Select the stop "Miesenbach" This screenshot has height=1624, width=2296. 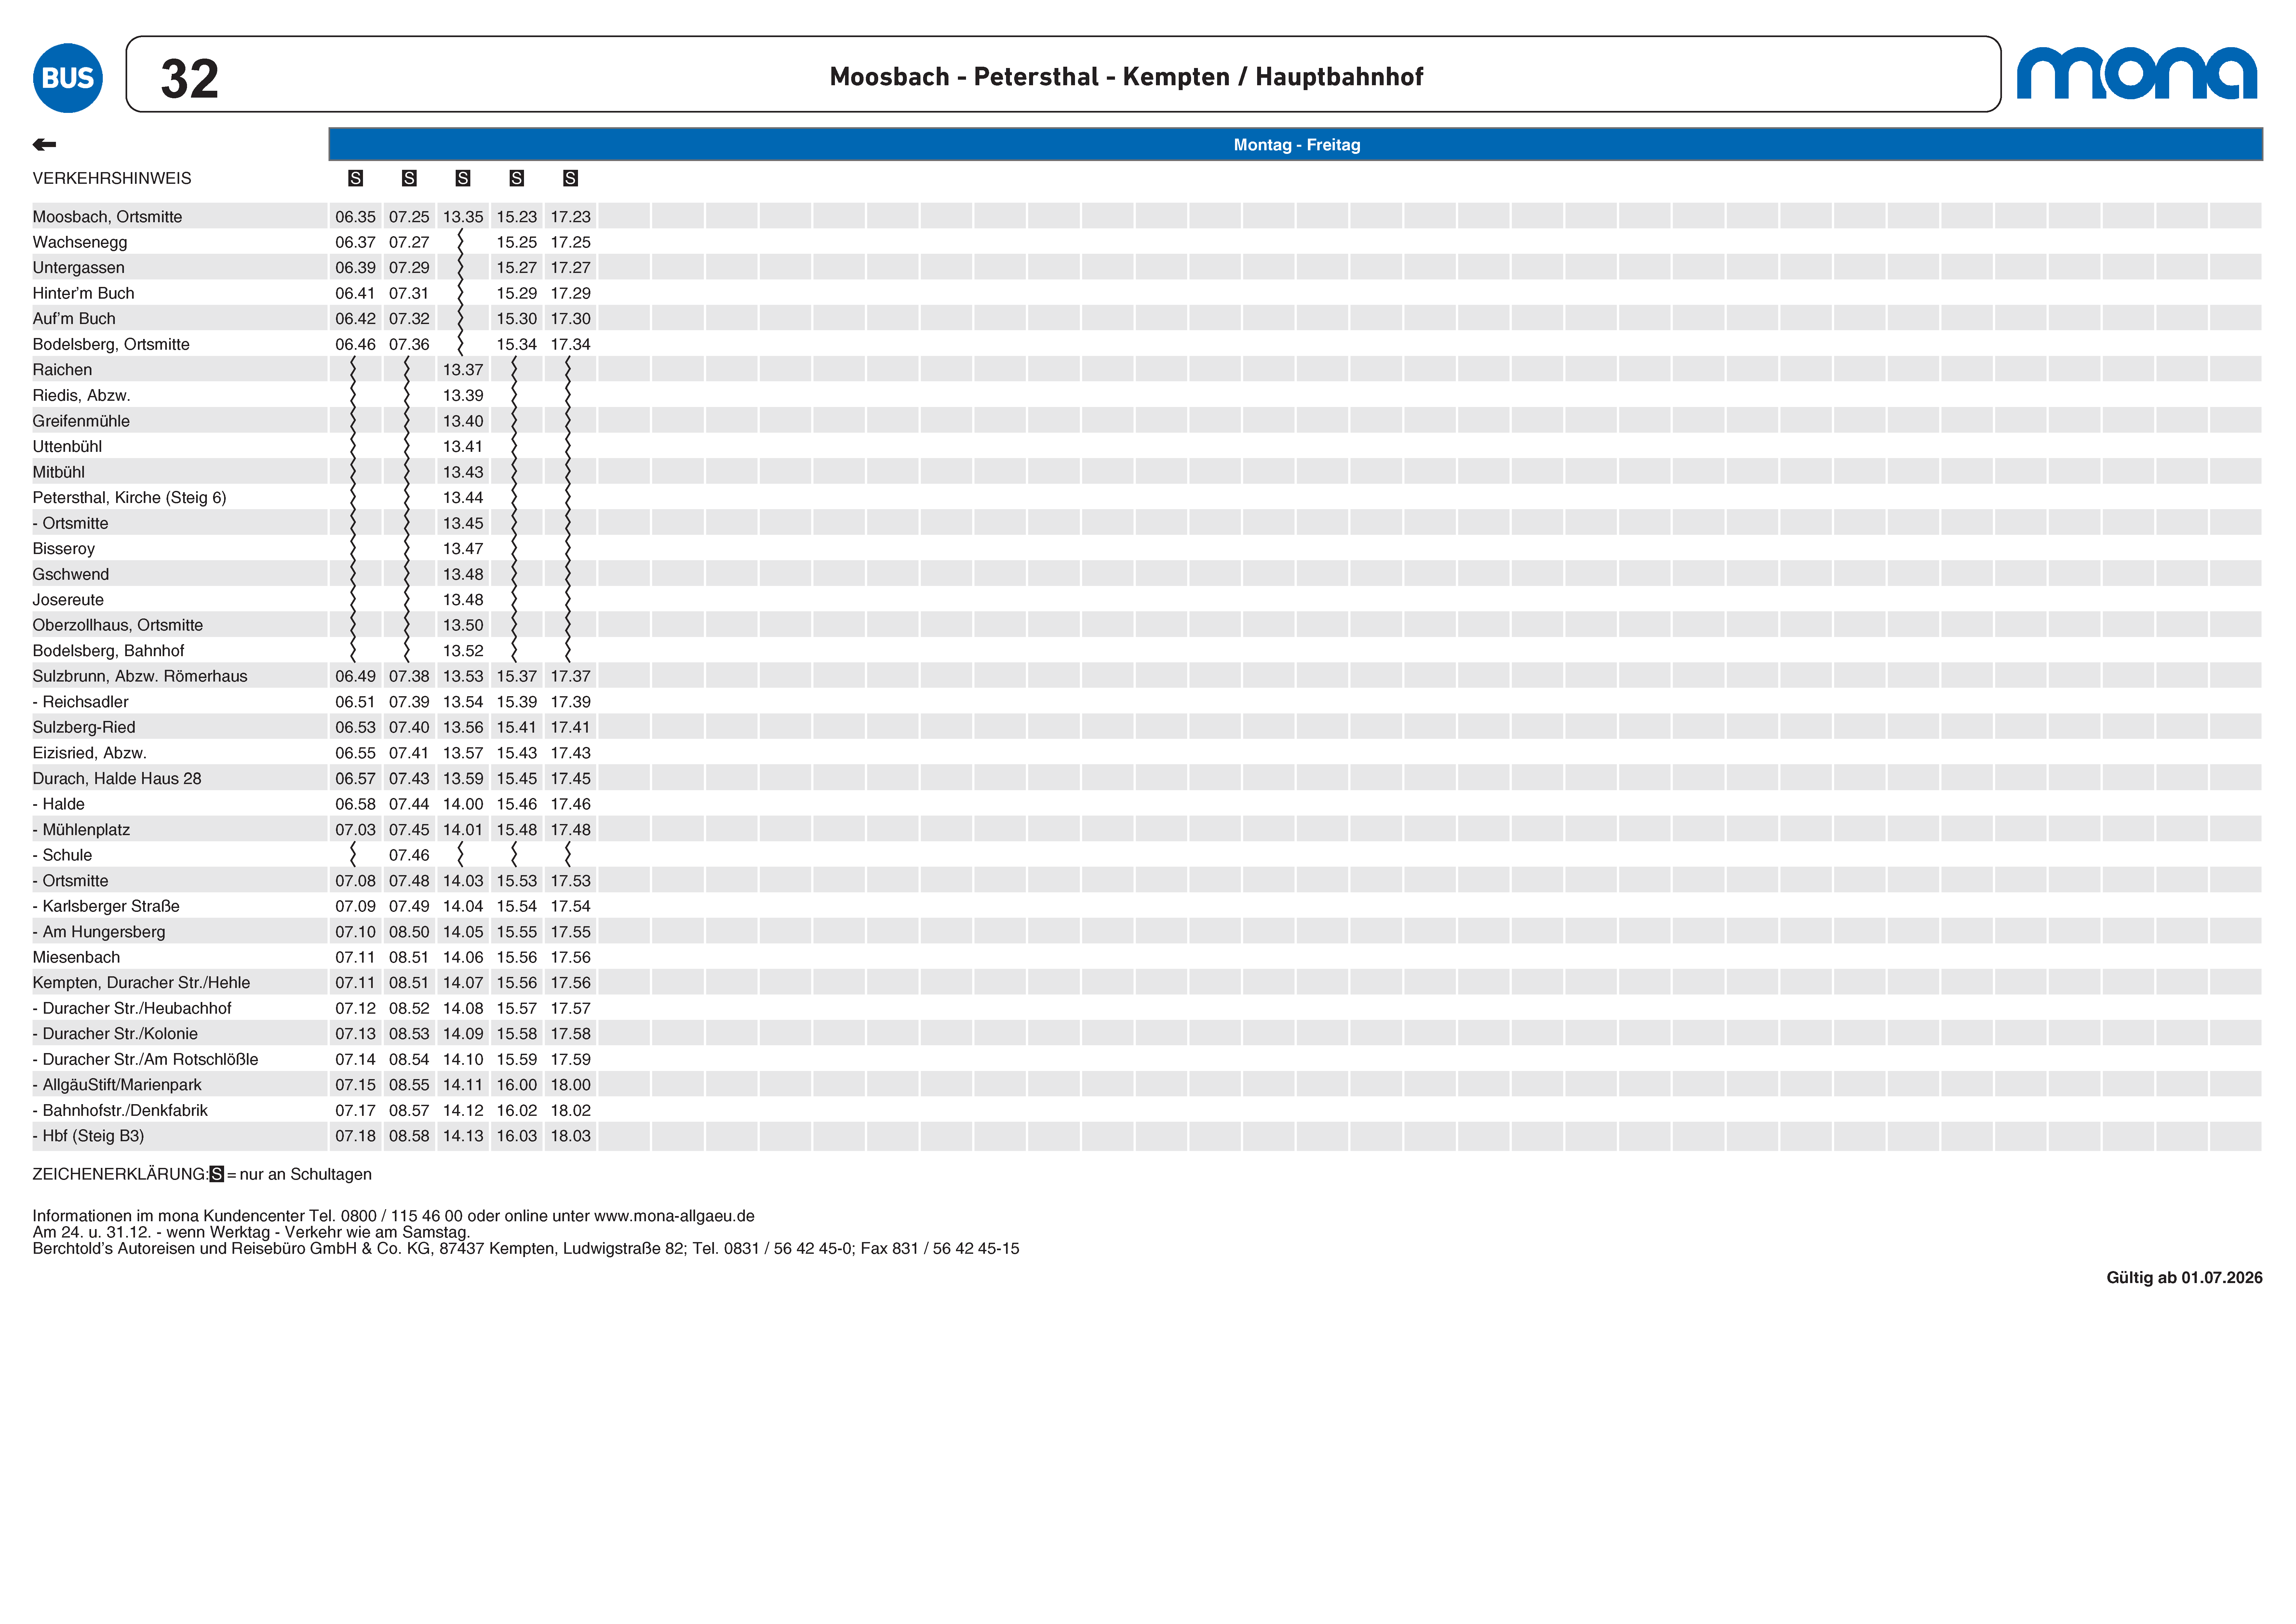pyautogui.click(x=76, y=957)
